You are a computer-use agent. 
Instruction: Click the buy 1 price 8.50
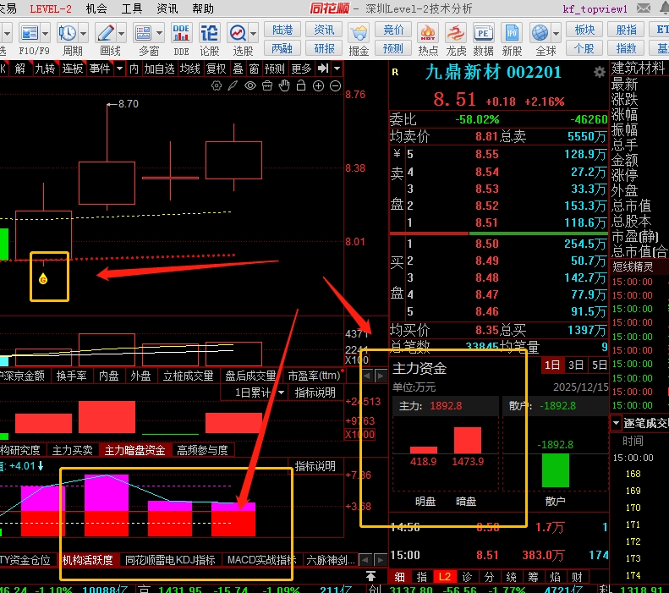point(487,244)
